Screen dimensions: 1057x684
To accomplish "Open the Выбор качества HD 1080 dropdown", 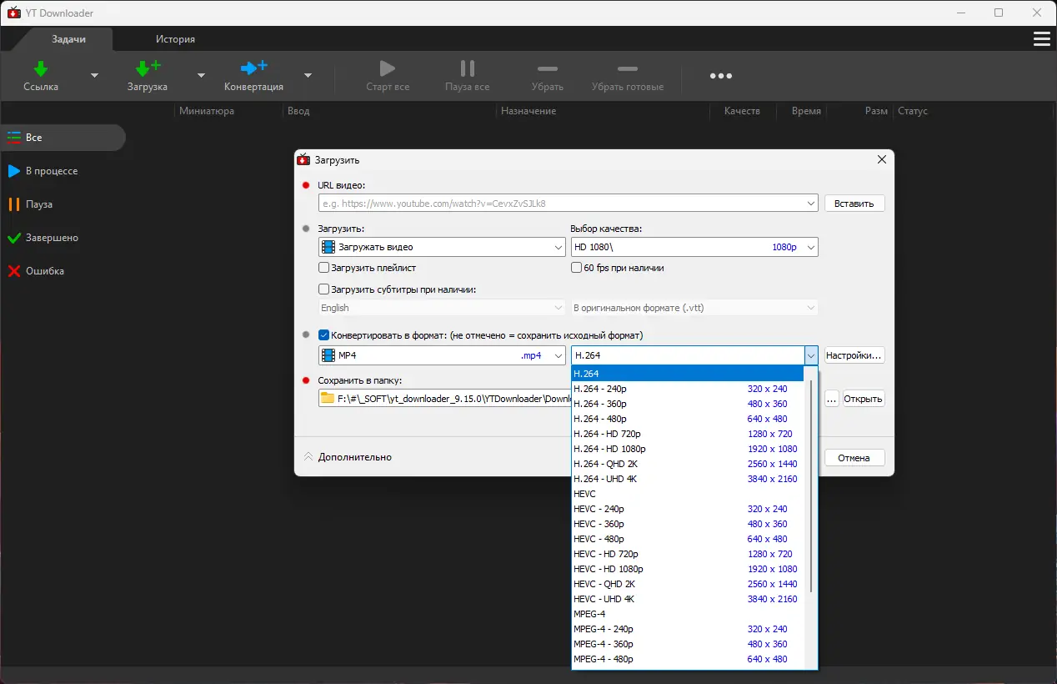I will pyautogui.click(x=694, y=247).
